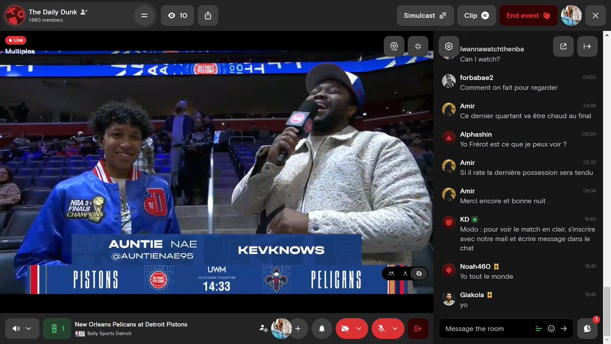Image resolution: width=611 pixels, height=344 pixels.
Task: Click the Giakola username
Action: tap(473, 295)
